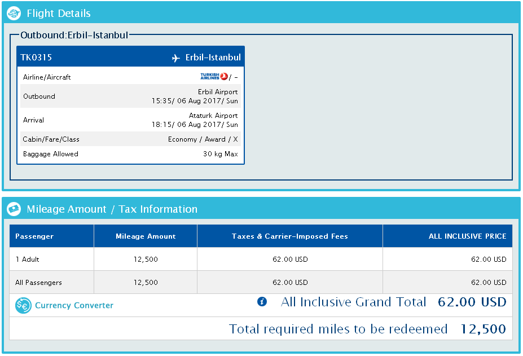Click the info icon beside Grand Total
This screenshot has width=523, height=356.
click(262, 302)
